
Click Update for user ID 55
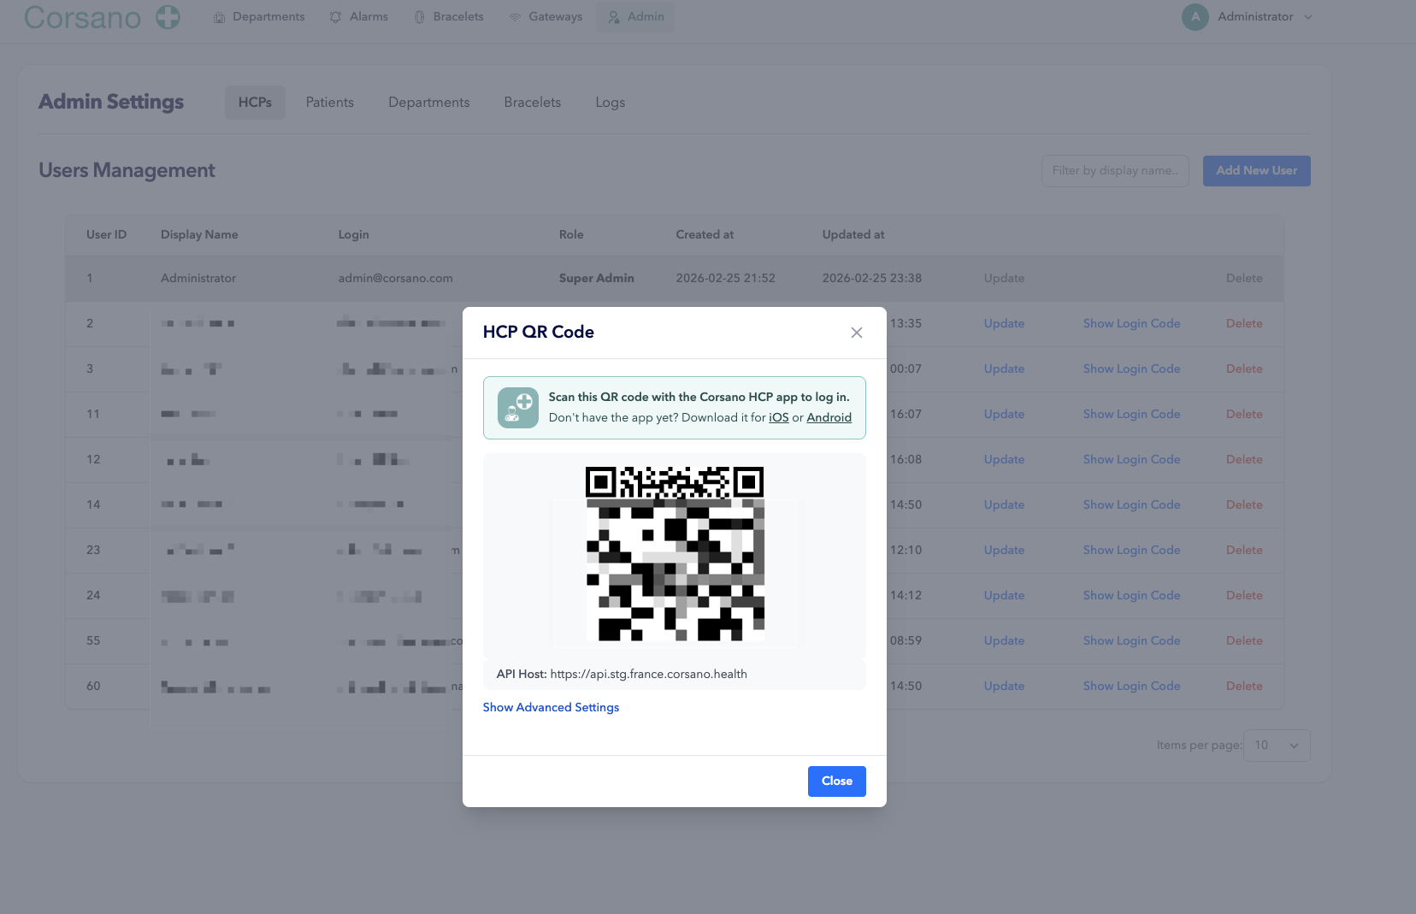[x=1004, y=640]
